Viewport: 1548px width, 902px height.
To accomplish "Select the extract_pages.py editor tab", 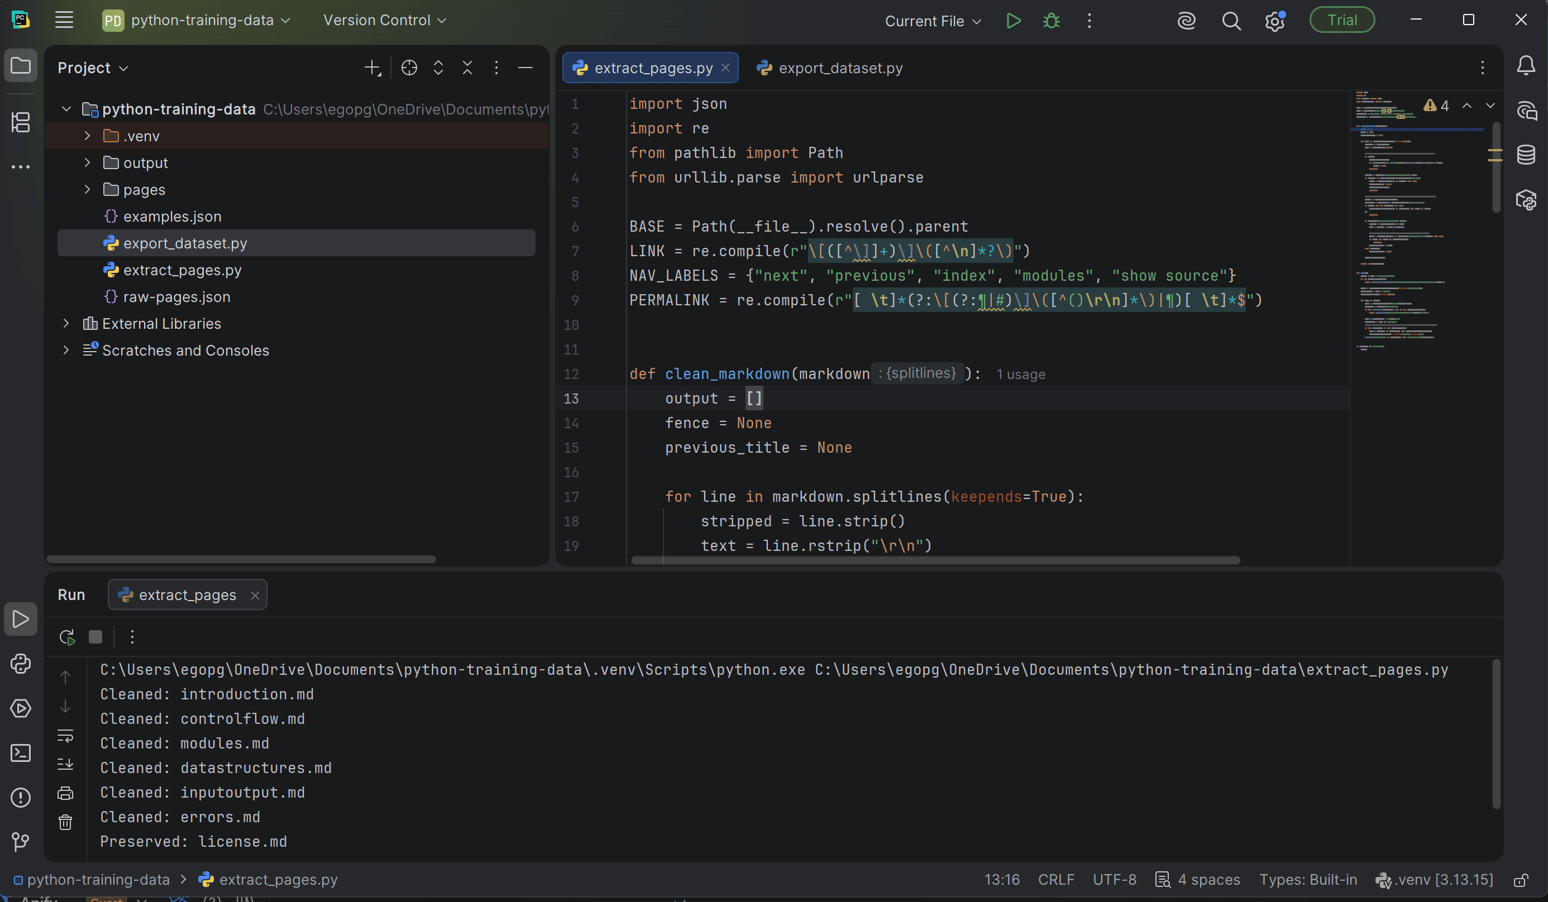I will click(x=650, y=68).
